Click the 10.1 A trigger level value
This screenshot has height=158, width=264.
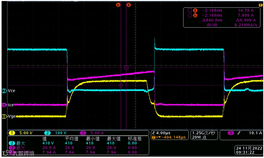coord(255,133)
